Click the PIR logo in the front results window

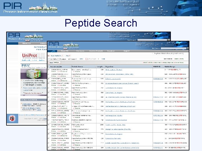pyautogui.click(x=54, y=44)
